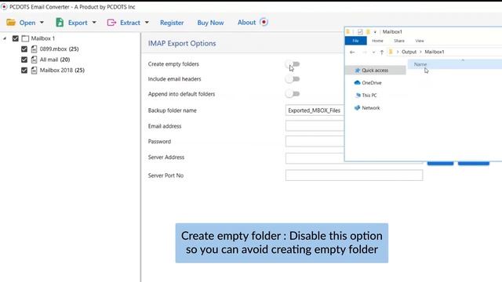
Task: Click the Export toolbar button label
Action: click(78, 23)
